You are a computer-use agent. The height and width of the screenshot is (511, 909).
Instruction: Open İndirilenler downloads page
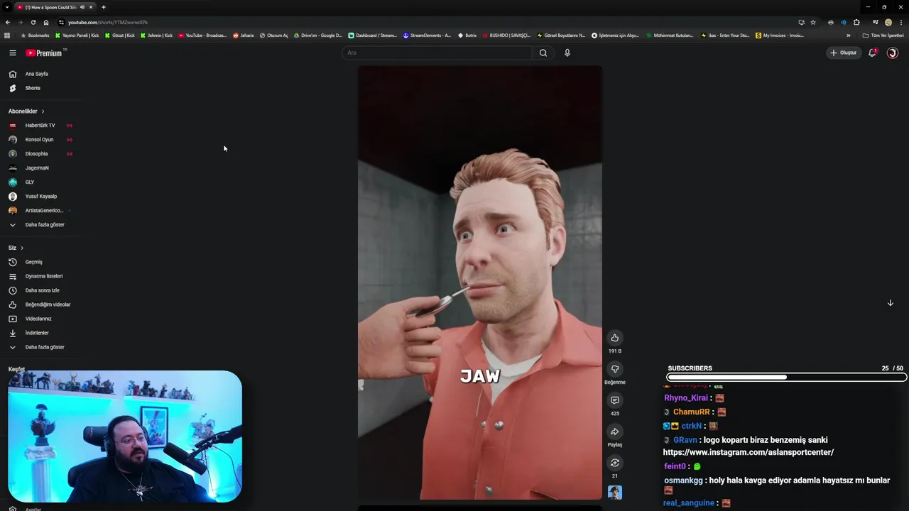(x=37, y=333)
